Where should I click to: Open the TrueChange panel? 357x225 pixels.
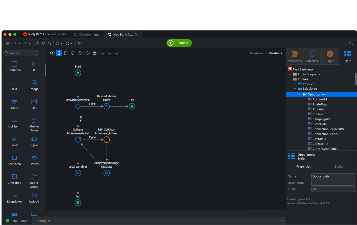17,221
